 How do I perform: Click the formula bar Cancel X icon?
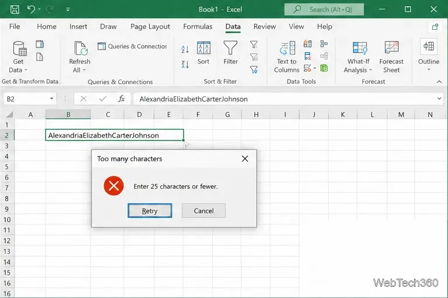(x=84, y=99)
